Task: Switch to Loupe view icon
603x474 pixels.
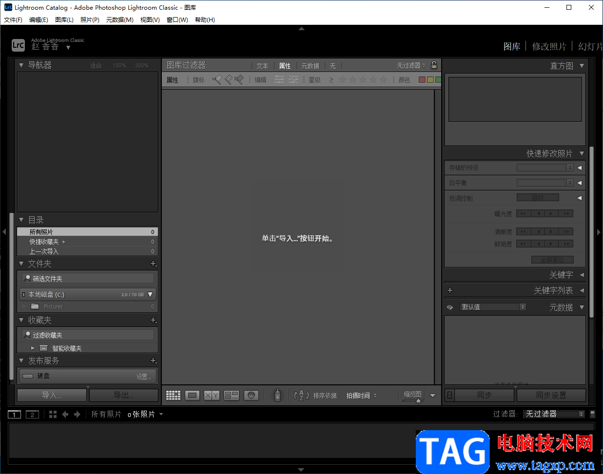Action: [x=192, y=395]
